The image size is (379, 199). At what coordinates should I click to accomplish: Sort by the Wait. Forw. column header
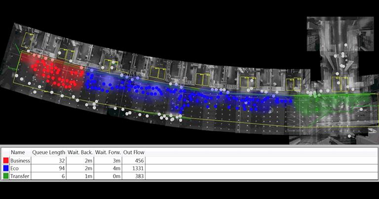(108, 152)
